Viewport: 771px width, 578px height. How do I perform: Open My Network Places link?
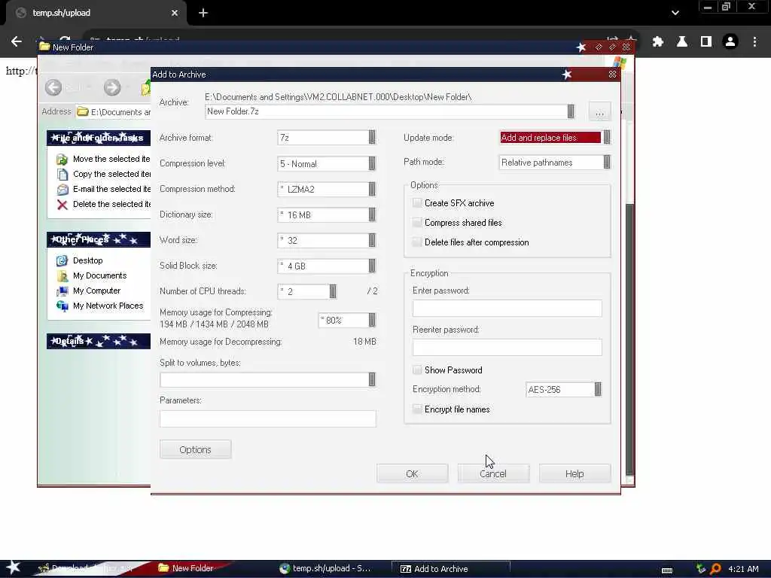(108, 306)
